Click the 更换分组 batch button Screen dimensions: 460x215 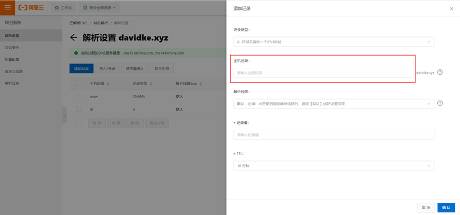point(157,123)
